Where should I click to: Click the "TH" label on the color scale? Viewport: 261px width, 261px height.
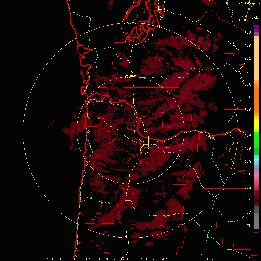pyautogui.click(x=249, y=226)
